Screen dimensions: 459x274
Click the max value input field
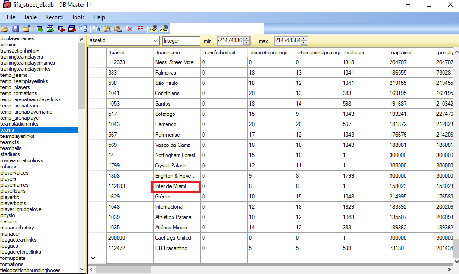coord(287,40)
